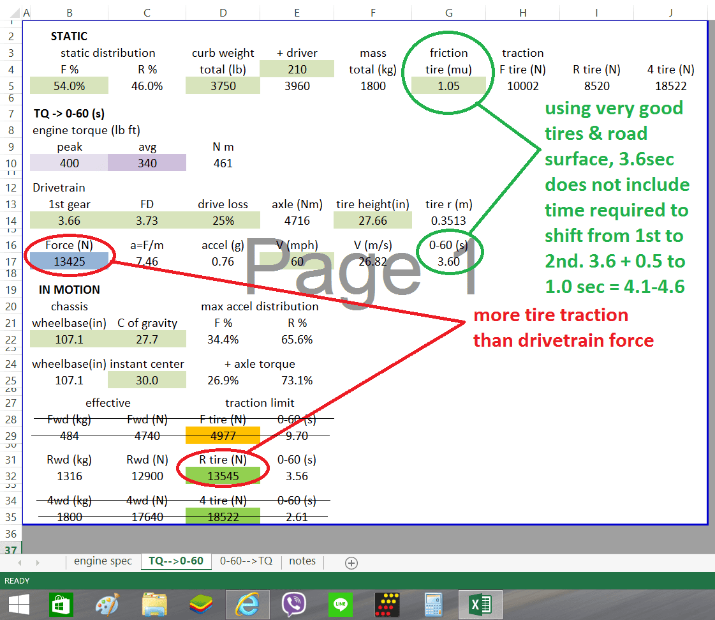The image size is (715, 620).
Task: Click max accel R % value 65.6%
Action: pos(297,339)
